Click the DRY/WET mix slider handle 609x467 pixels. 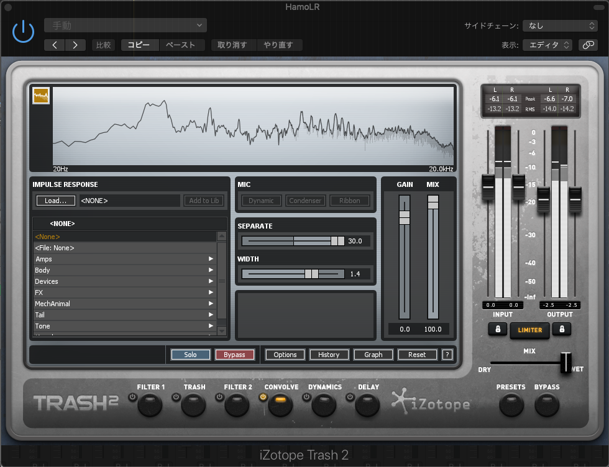(x=566, y=363)
